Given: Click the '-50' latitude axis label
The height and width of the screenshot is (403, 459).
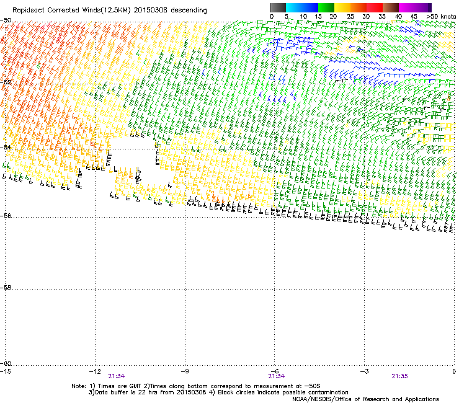Looking at the screenshot, I should pyautogui.click(x=6, y=20).
